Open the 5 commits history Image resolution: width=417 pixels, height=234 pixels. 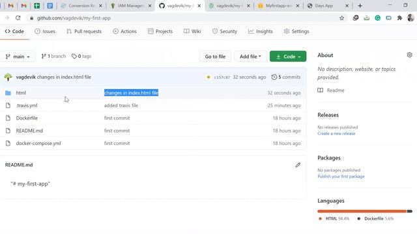tap(286, 77)
